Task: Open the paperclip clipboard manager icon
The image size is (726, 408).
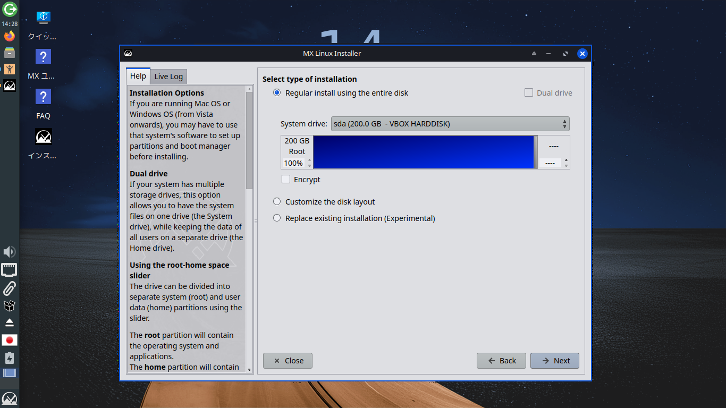Action: [10, 288]
